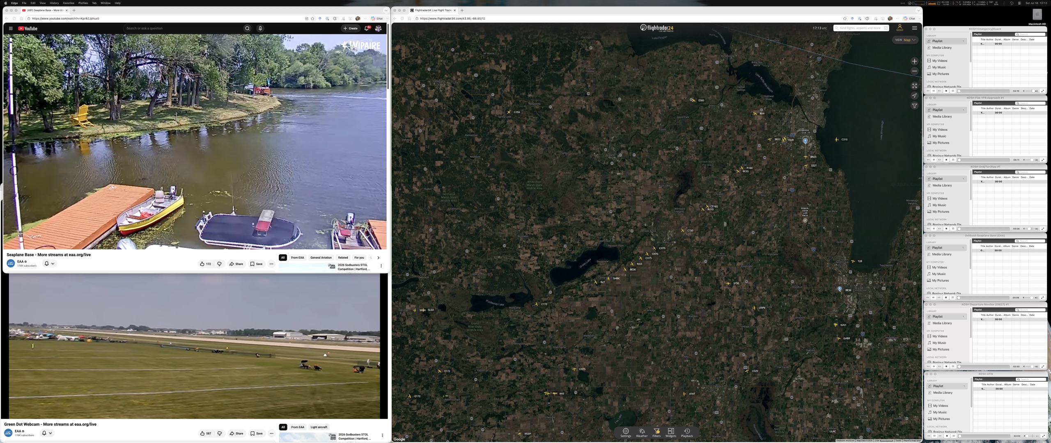Share the Seaplane Base video

click(236, 264)
